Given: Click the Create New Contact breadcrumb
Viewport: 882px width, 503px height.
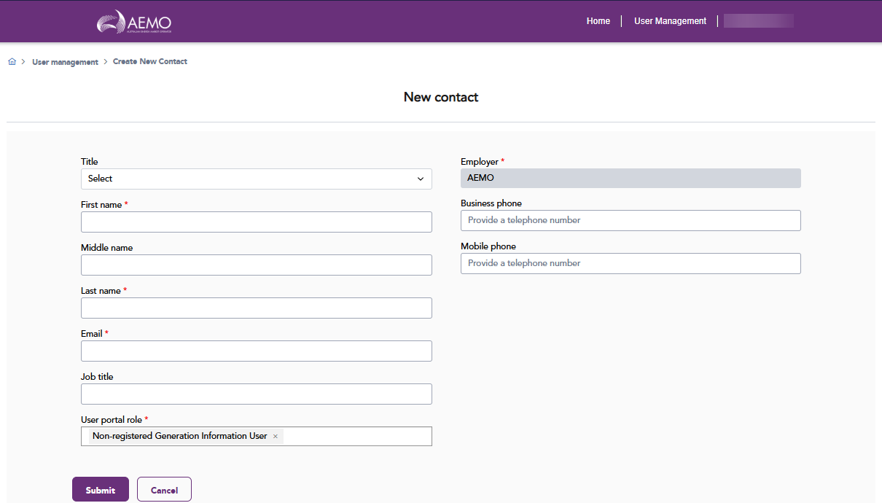Looking at the screenshot, I should [x=150, y=62].
